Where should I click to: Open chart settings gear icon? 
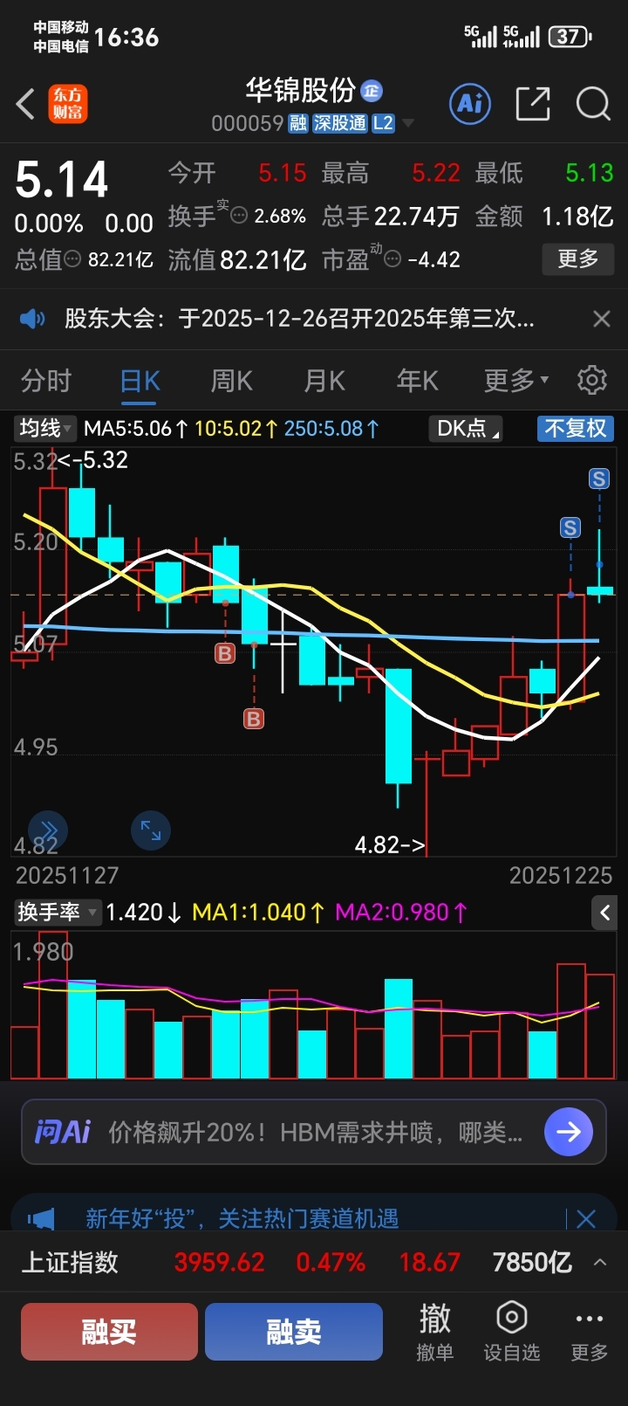coord(592,380)
